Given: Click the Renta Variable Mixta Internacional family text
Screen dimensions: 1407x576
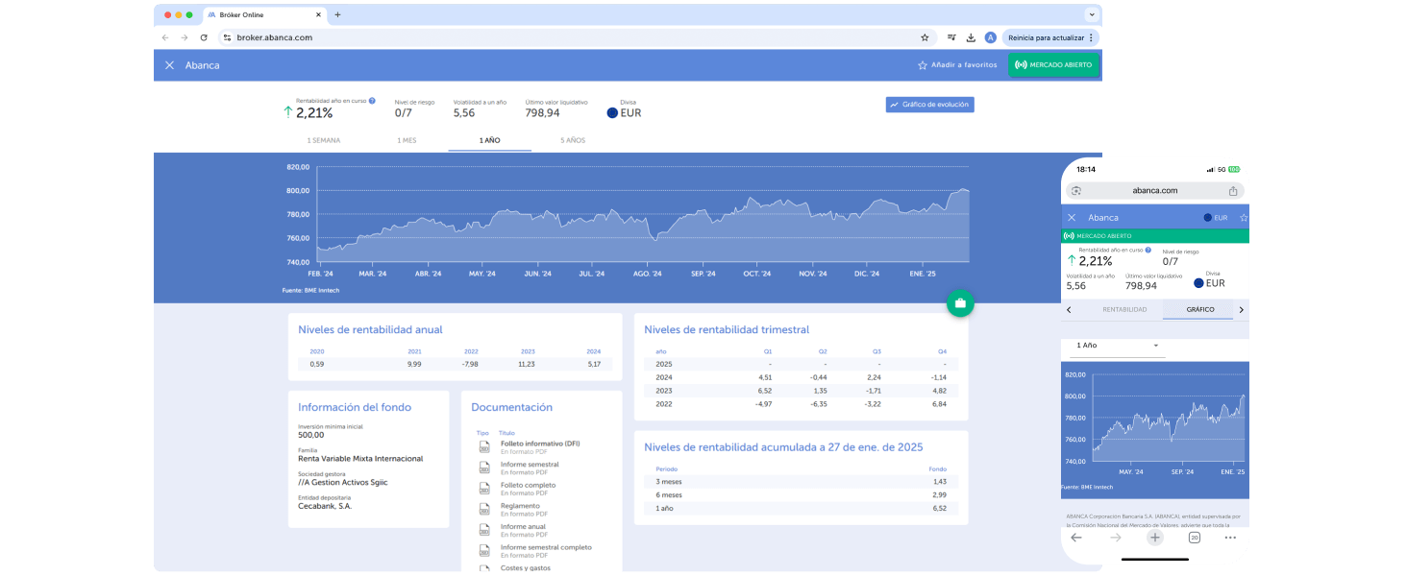Looking at the screenshot, I should tap(360, 459).
